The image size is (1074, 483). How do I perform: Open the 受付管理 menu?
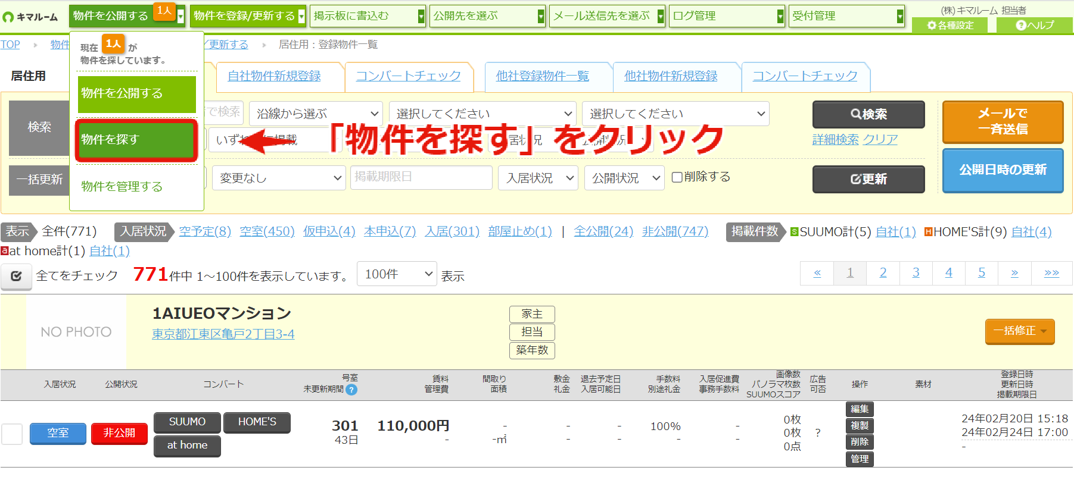(x=847, y=16)
